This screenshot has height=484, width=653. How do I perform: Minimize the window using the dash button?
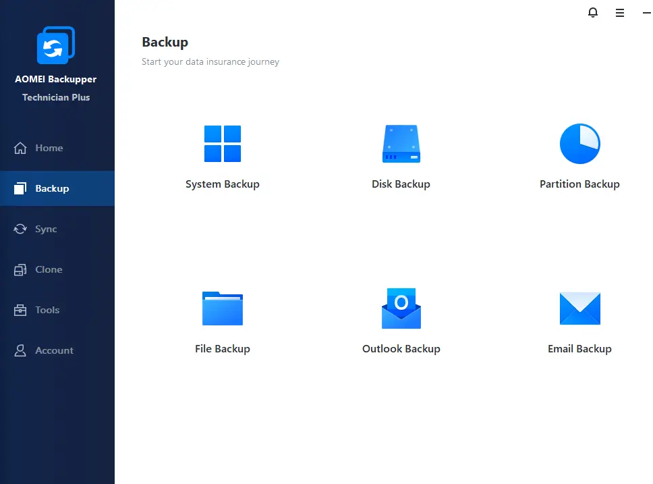647,13
